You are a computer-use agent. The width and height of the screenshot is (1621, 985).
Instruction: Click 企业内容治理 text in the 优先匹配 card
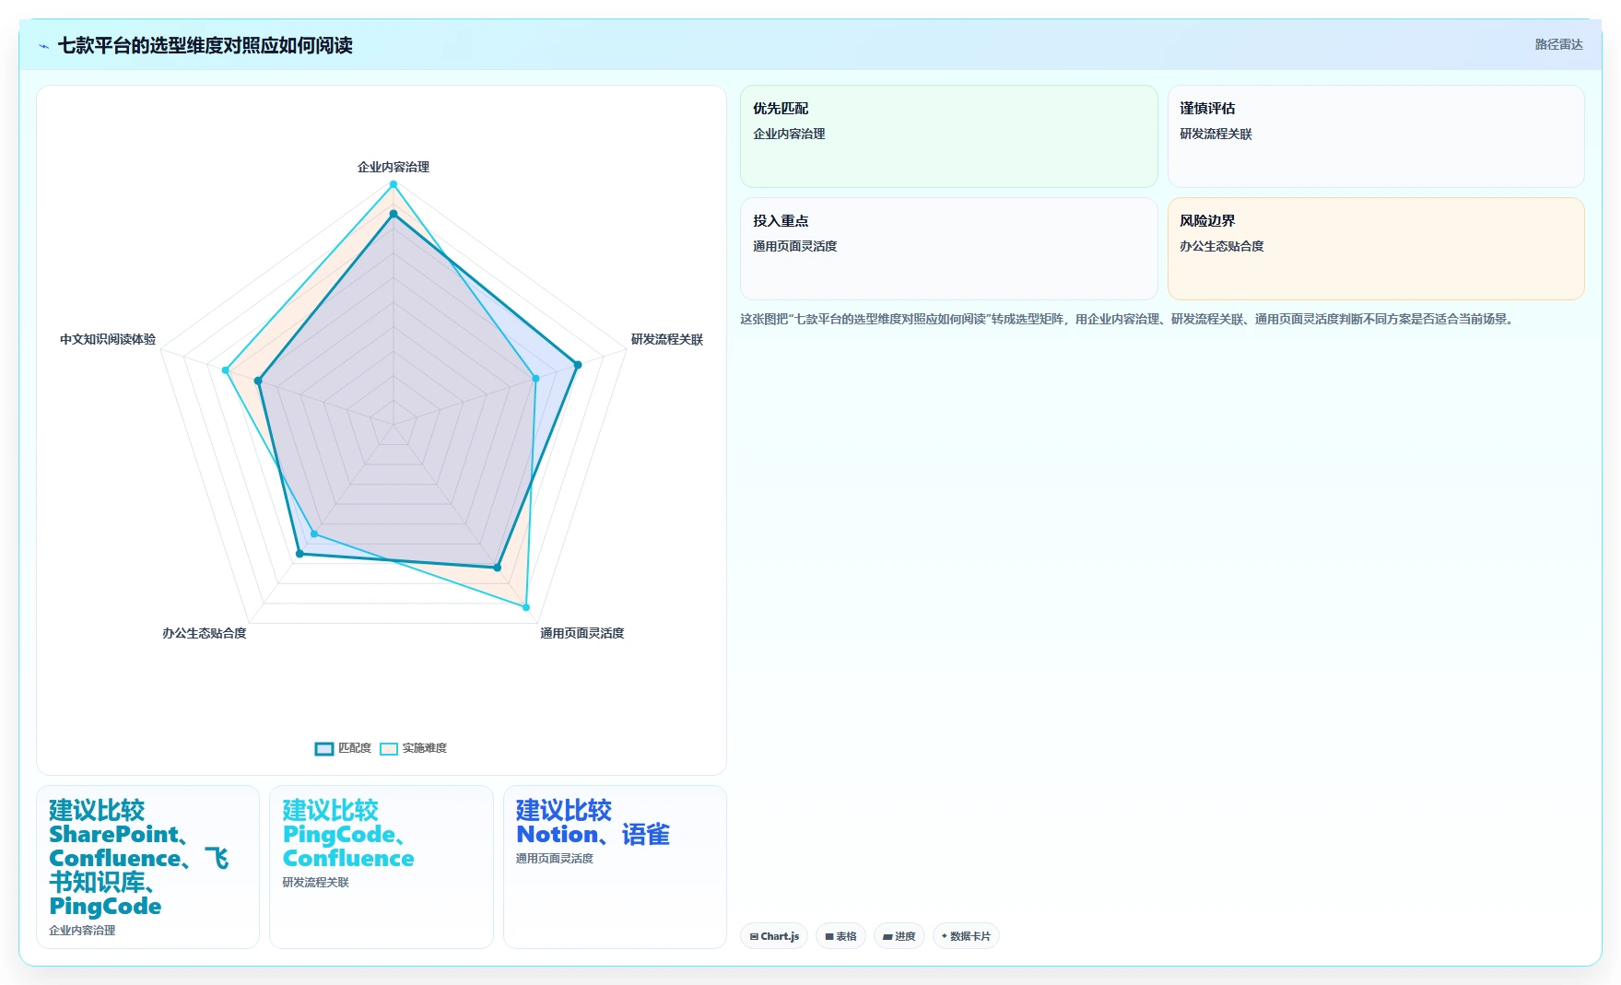(x=789, y=134)
